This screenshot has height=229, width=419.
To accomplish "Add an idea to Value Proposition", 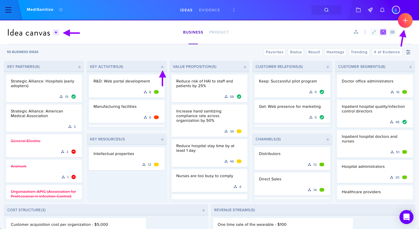I will tap(245, 67).
